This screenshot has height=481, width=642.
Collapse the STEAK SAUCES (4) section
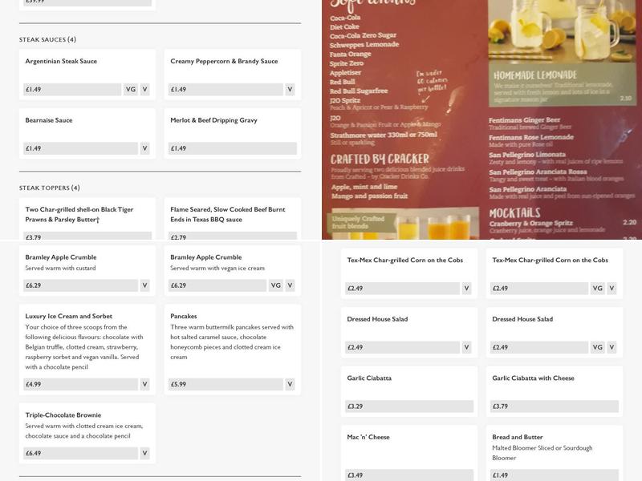tap(48, 37)
